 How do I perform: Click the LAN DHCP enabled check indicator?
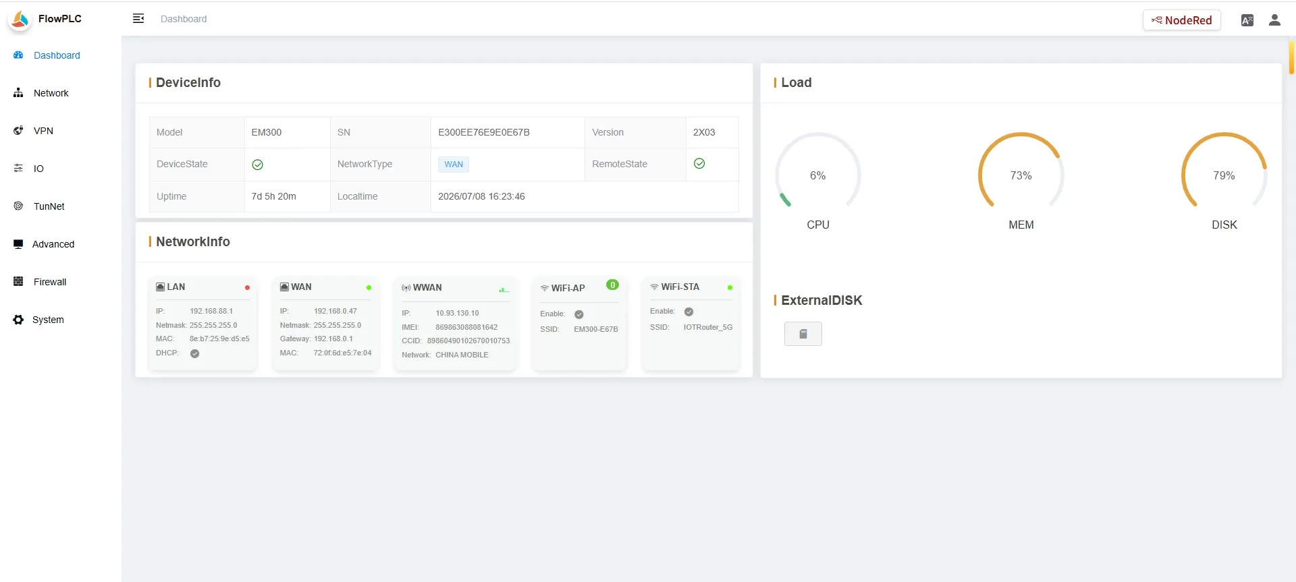coord(194,353)
